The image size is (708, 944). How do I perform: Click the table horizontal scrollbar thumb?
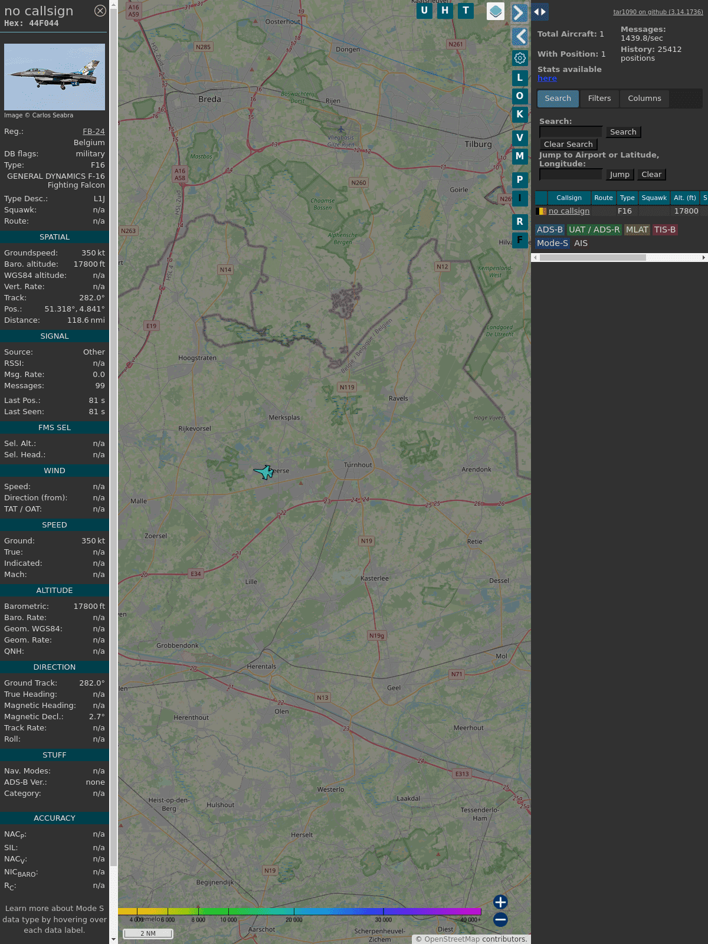coord(592,258)
